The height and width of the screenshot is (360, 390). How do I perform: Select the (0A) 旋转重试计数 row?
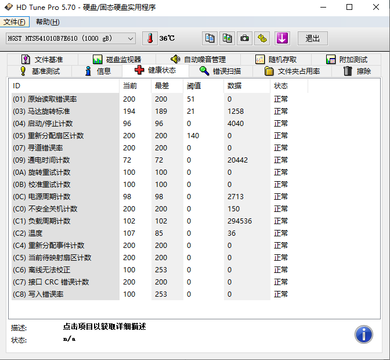coord(160,172)
